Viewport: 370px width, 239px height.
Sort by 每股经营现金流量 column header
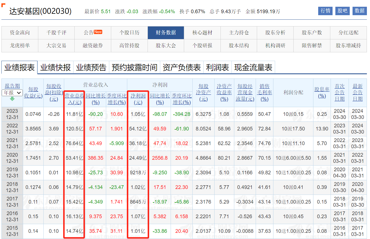point(245,93)
